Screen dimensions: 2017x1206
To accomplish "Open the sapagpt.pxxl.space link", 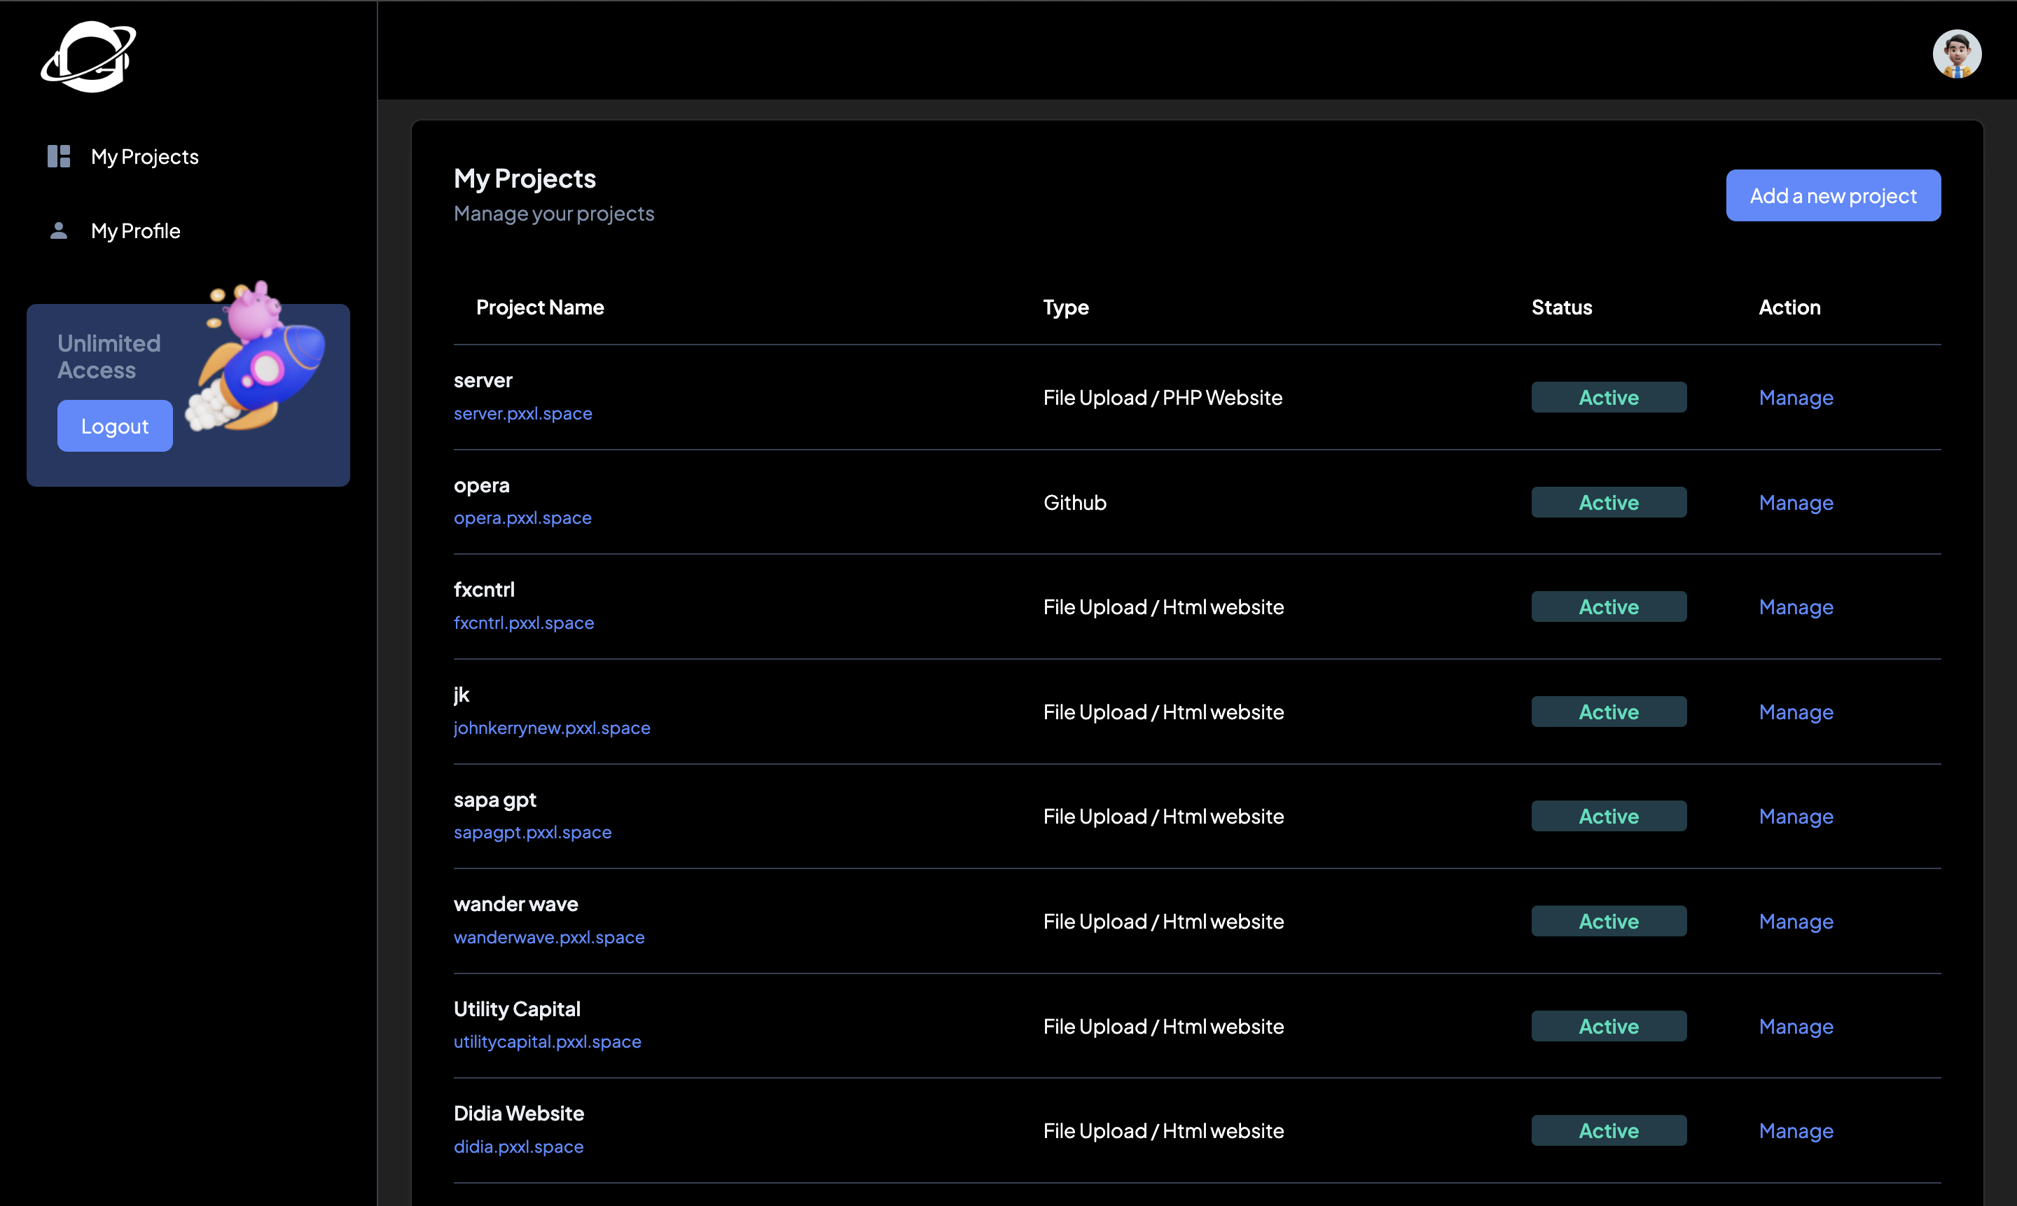I will point(532,832).
